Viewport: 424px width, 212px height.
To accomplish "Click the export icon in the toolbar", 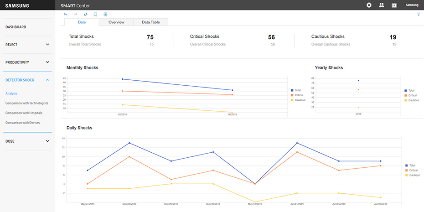I will [105, 15].
